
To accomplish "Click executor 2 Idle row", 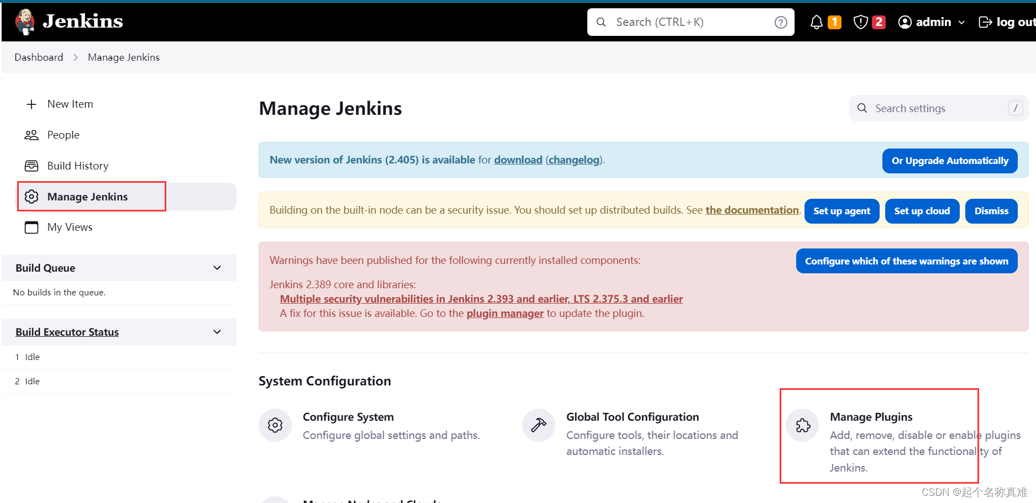I will coord(119,382).
